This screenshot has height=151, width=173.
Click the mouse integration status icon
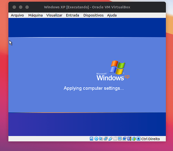tap(134, 139)
